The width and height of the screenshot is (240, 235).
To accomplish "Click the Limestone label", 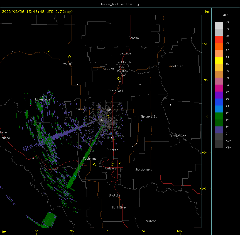I will coord(43,99).
